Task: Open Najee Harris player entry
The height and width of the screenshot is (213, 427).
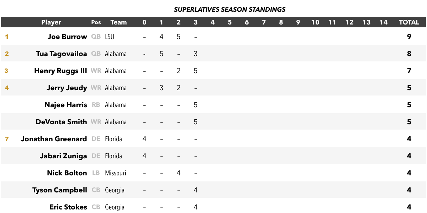Action: (x=66, y=105)
